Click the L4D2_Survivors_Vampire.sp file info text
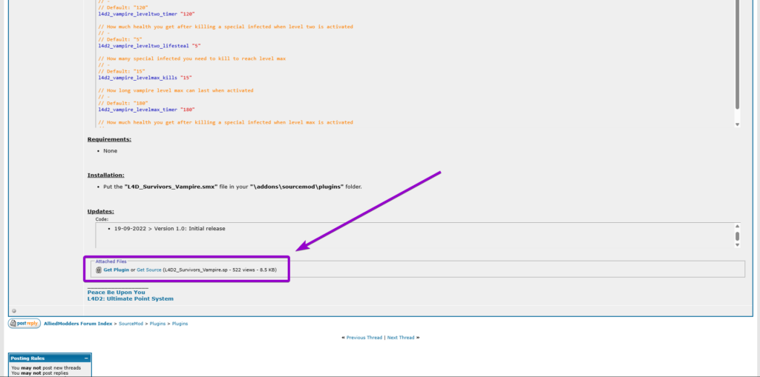This screenshot has width=760, height=377. click(x=220, y=270)
